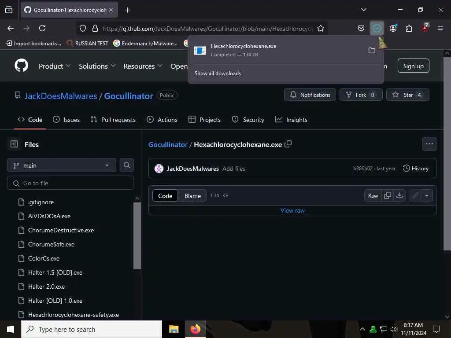Bookmark this page with the star
The image size is (451, 338).
[x=321, y=28]
